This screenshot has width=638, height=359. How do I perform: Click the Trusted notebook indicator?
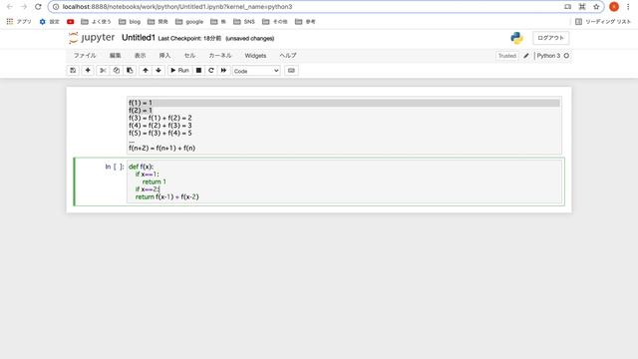pos(507,56)
